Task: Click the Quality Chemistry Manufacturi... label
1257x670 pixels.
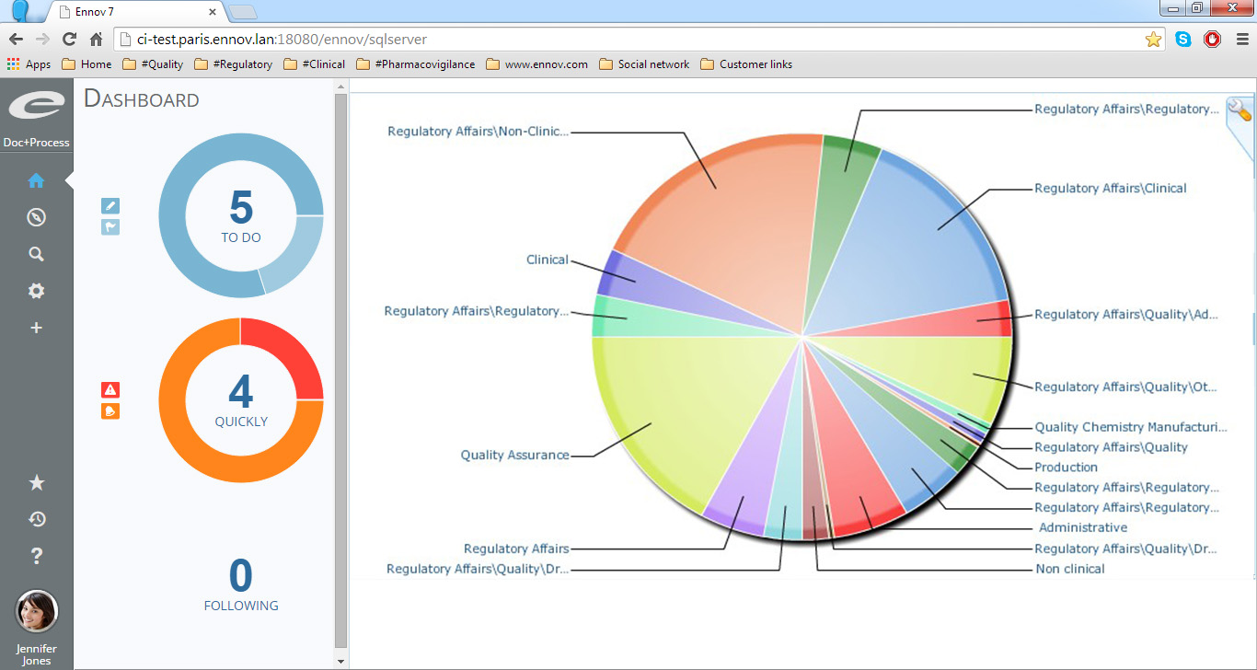Action: click(x=1131, y=427)
